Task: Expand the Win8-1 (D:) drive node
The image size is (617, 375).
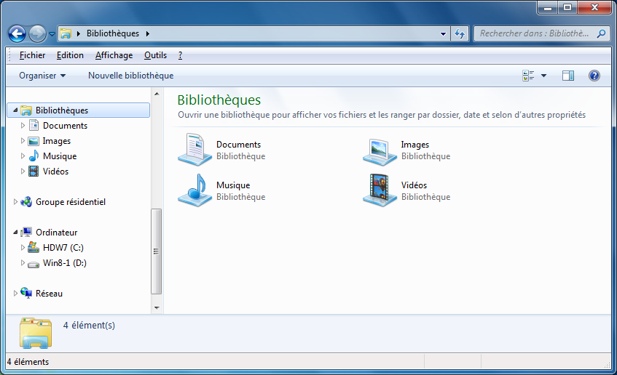Action: point(23,262)
